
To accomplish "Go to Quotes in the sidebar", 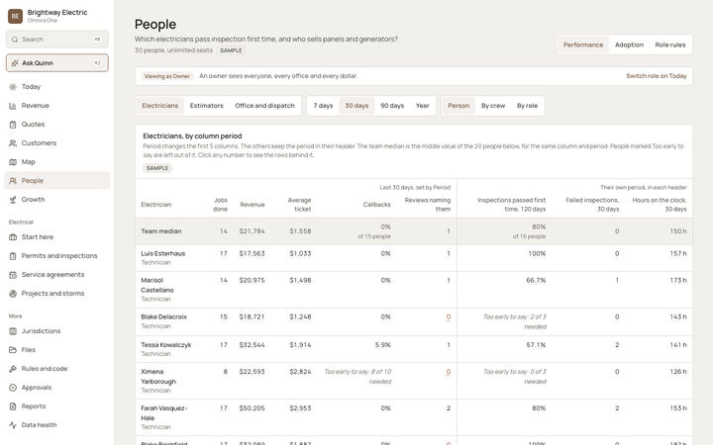I will click(57, 125).
